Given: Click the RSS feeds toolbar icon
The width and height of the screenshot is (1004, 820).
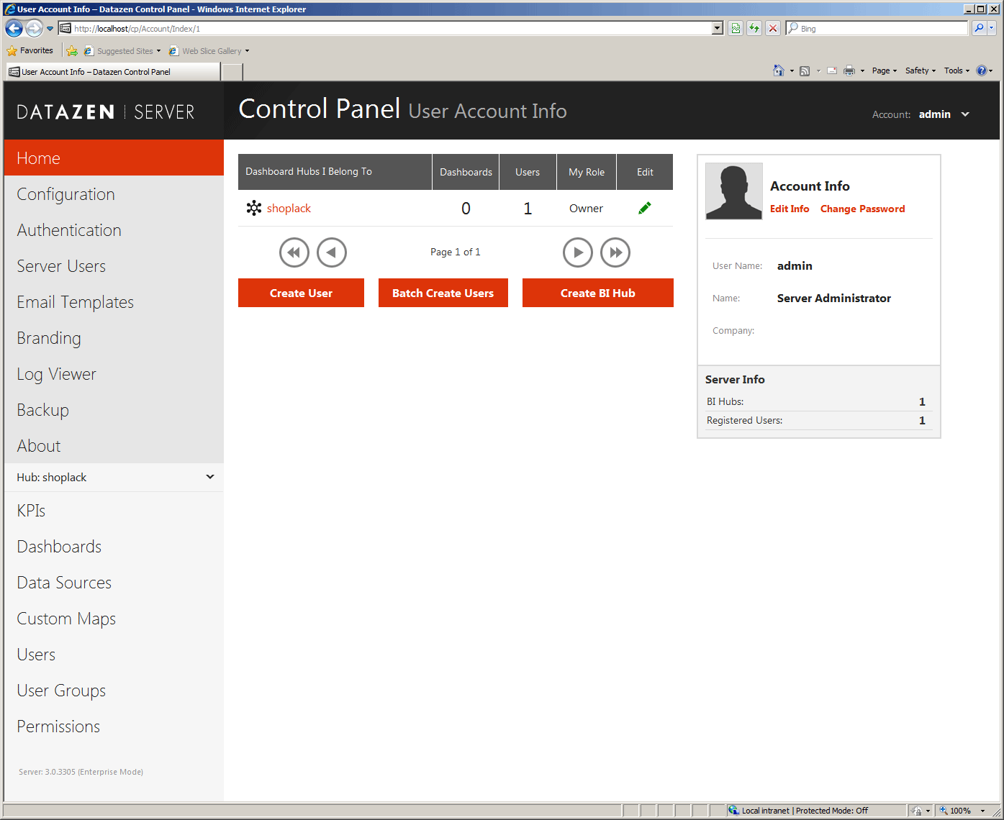Looking at the screenshot, I should [x=805, y=70].
